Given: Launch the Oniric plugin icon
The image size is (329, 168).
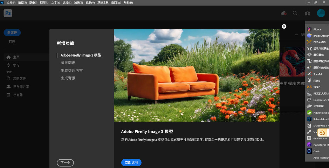Looking at the screenshot, I should pos(309,151).
